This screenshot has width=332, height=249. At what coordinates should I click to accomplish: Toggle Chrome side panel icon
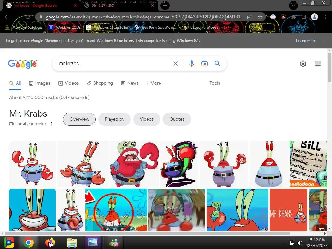tap(304, 17)
